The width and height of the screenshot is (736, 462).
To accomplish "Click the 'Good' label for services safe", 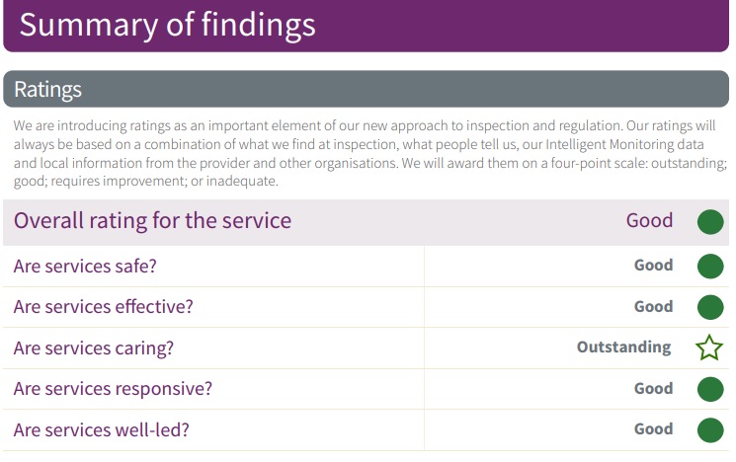I will (653, 265).
